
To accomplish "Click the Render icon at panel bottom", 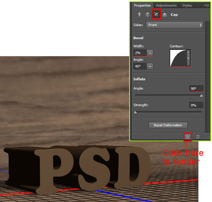I will click(x=188, y=137).
